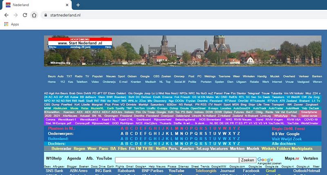This screenshot has height=175, width=327.
Task: Open the Sport category link
Action: [x=121, y=76]
